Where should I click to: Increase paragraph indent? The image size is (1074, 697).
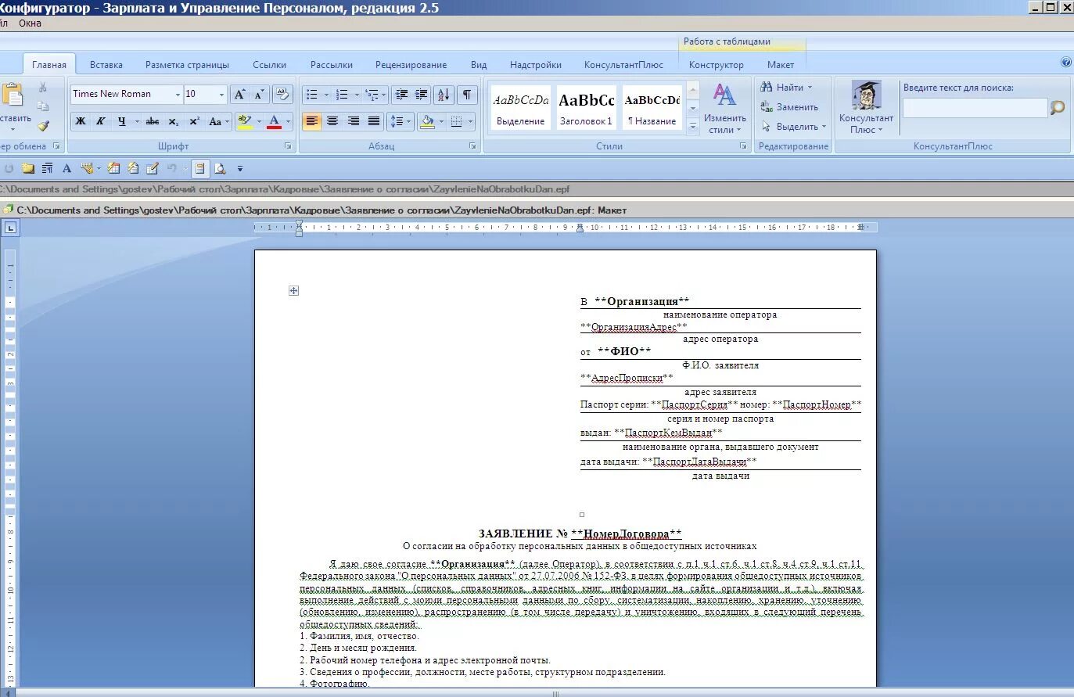point(422,95)
